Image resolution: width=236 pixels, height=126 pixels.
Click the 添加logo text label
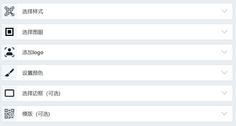33,53
